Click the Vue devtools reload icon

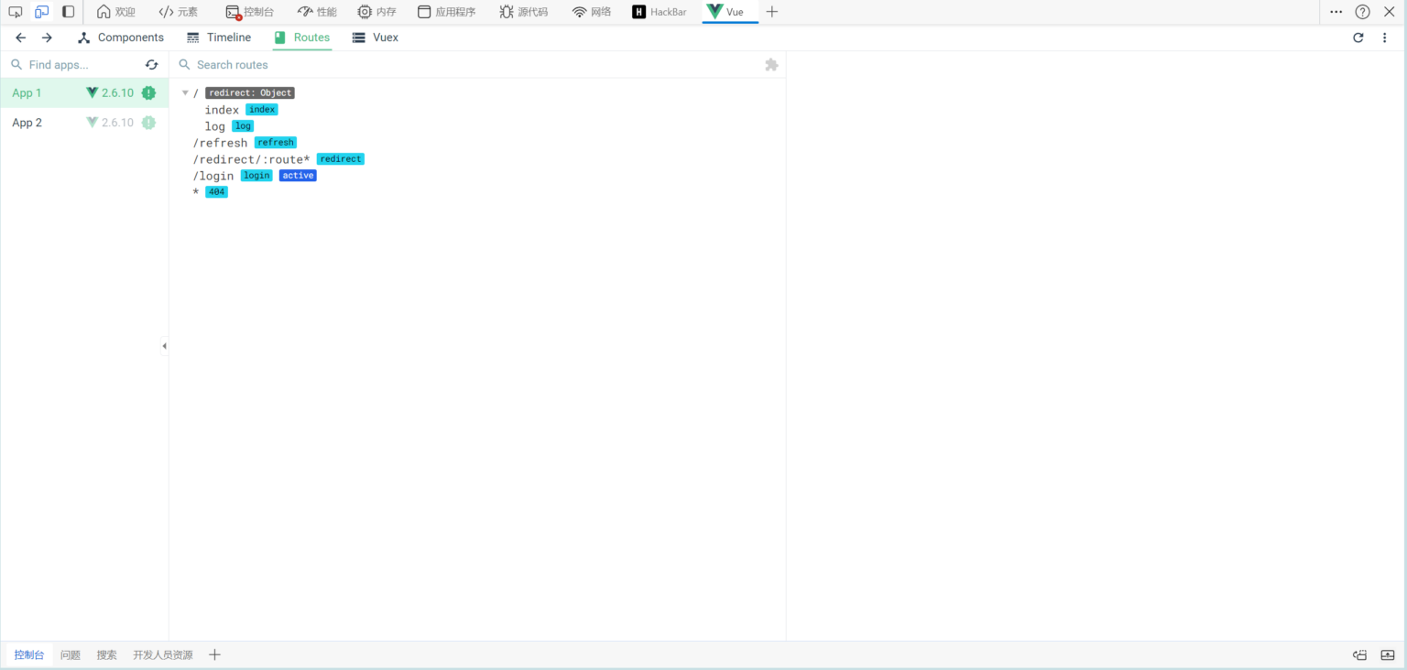[x=1358, y=38]
